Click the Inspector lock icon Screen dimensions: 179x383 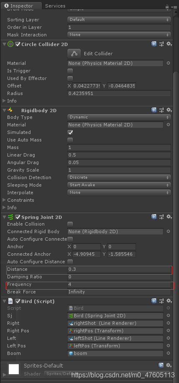[167, 7]
